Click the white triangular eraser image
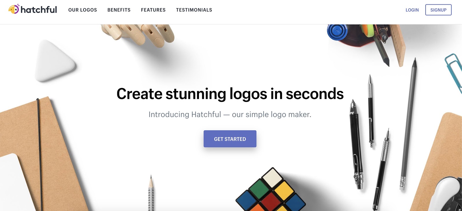Screen dimensions: 462x211 [54, 61]
